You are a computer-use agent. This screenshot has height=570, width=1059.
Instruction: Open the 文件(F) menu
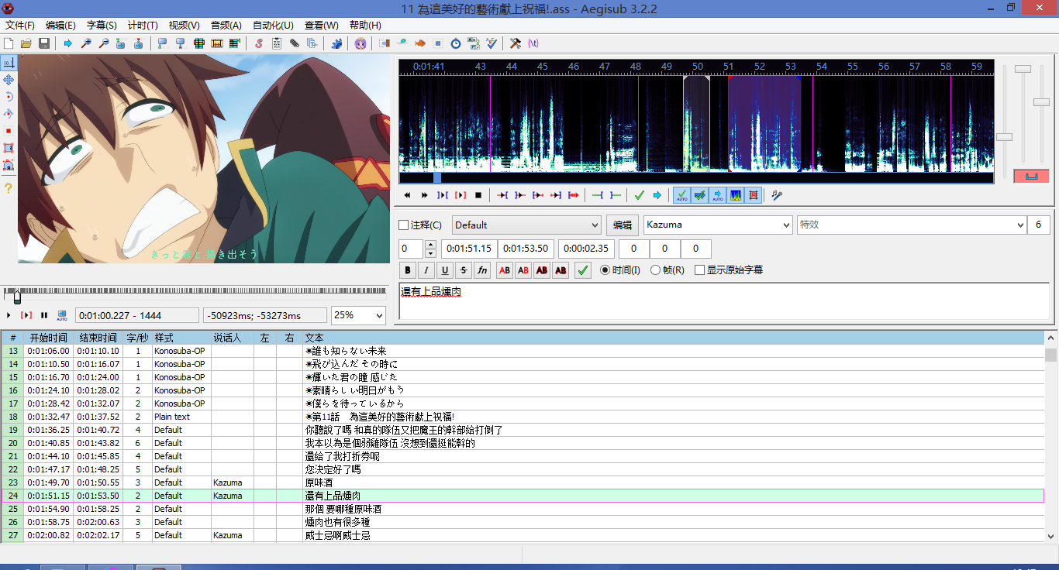click(20, 26)
